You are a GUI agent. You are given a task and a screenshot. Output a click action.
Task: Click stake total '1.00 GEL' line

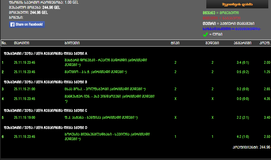click(x=44, y=2)
